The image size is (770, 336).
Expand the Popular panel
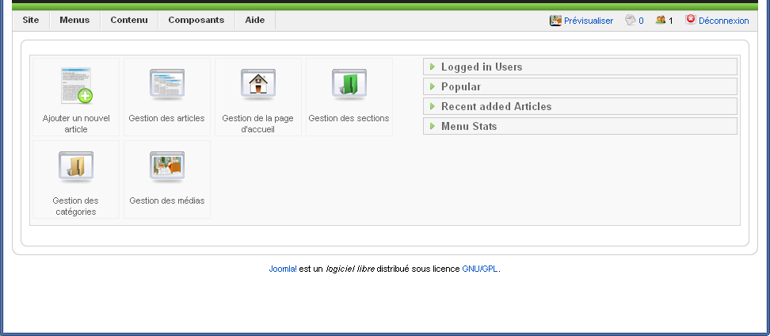pyautogui.click(x=460, y=87)
